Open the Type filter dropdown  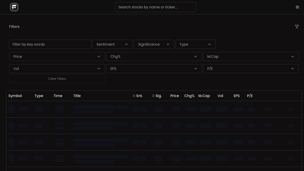196,44
